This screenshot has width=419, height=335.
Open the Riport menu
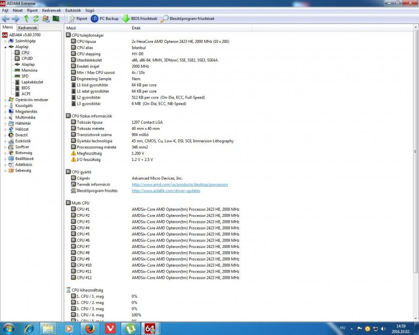pyautogui.click(x=32, y=10)
